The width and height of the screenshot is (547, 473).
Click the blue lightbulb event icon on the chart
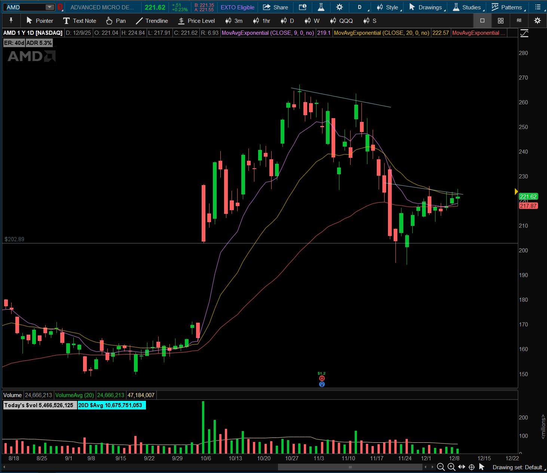[322, 384]
